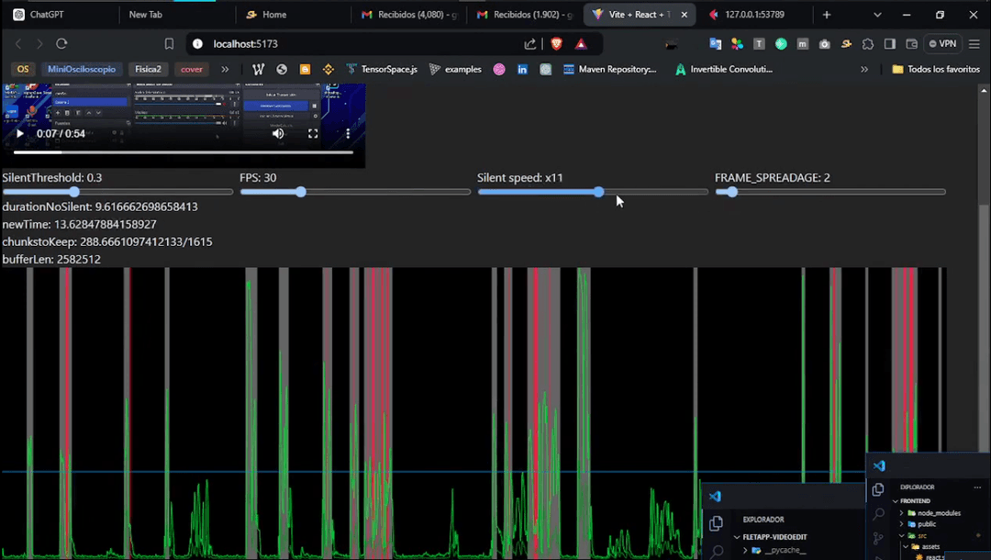Play the embedded video
This screenshot has width=991, height=560.
pyautogui.click(x=19, y=134)
